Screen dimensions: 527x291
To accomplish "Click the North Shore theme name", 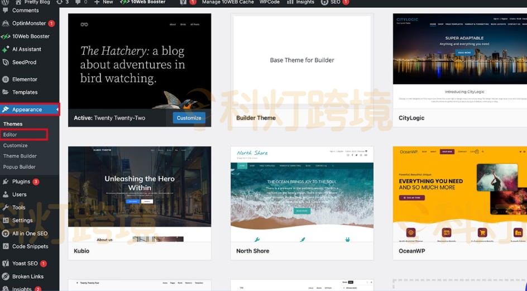I will point(252,251).
